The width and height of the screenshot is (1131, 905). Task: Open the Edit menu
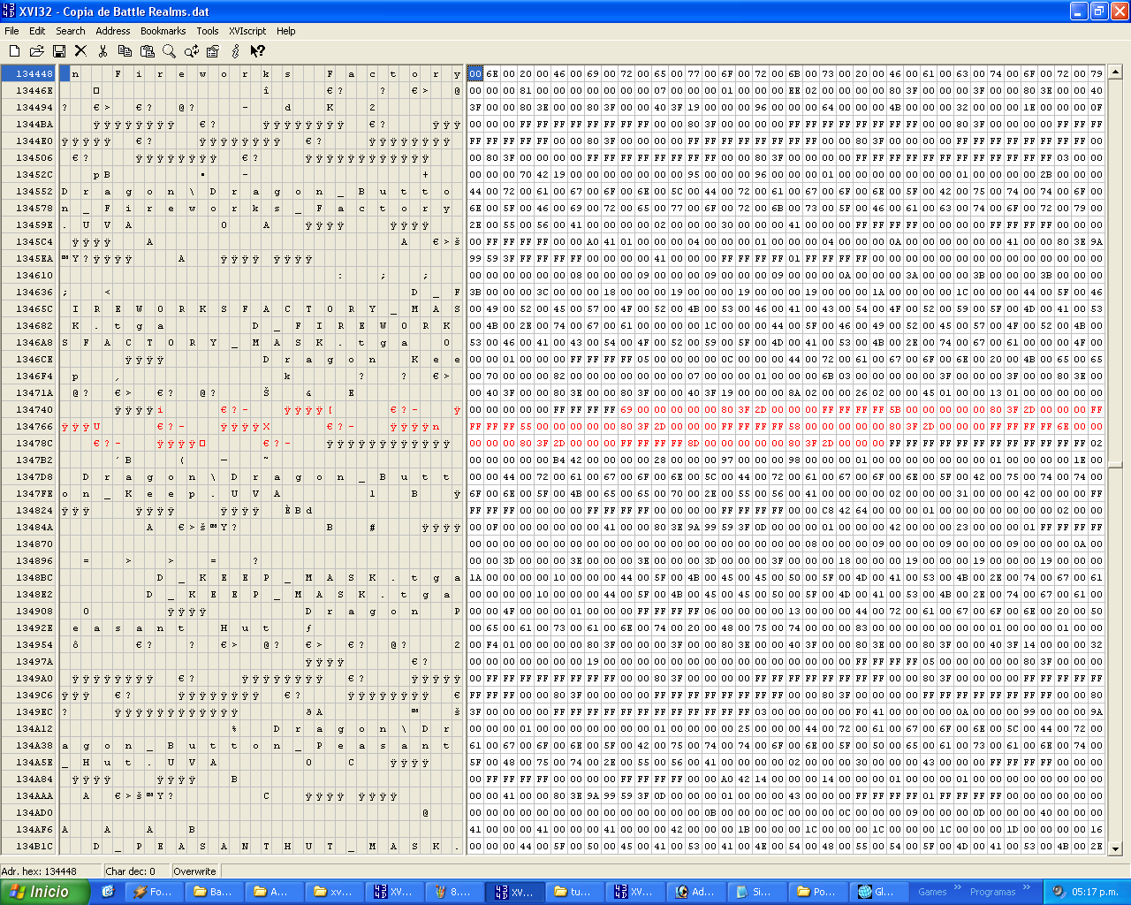[37, 31]
